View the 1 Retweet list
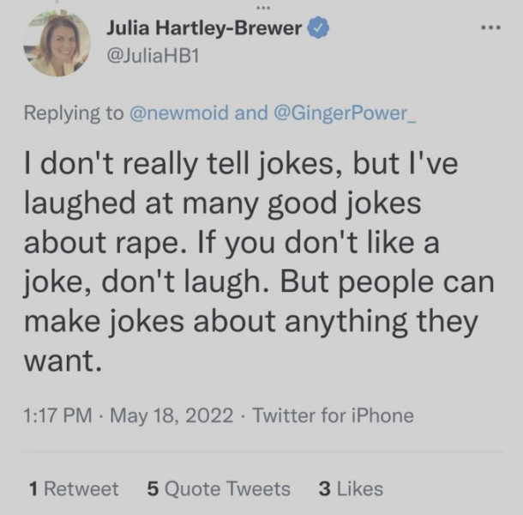Viewport: 523px width, 515px height. point(73,488)
